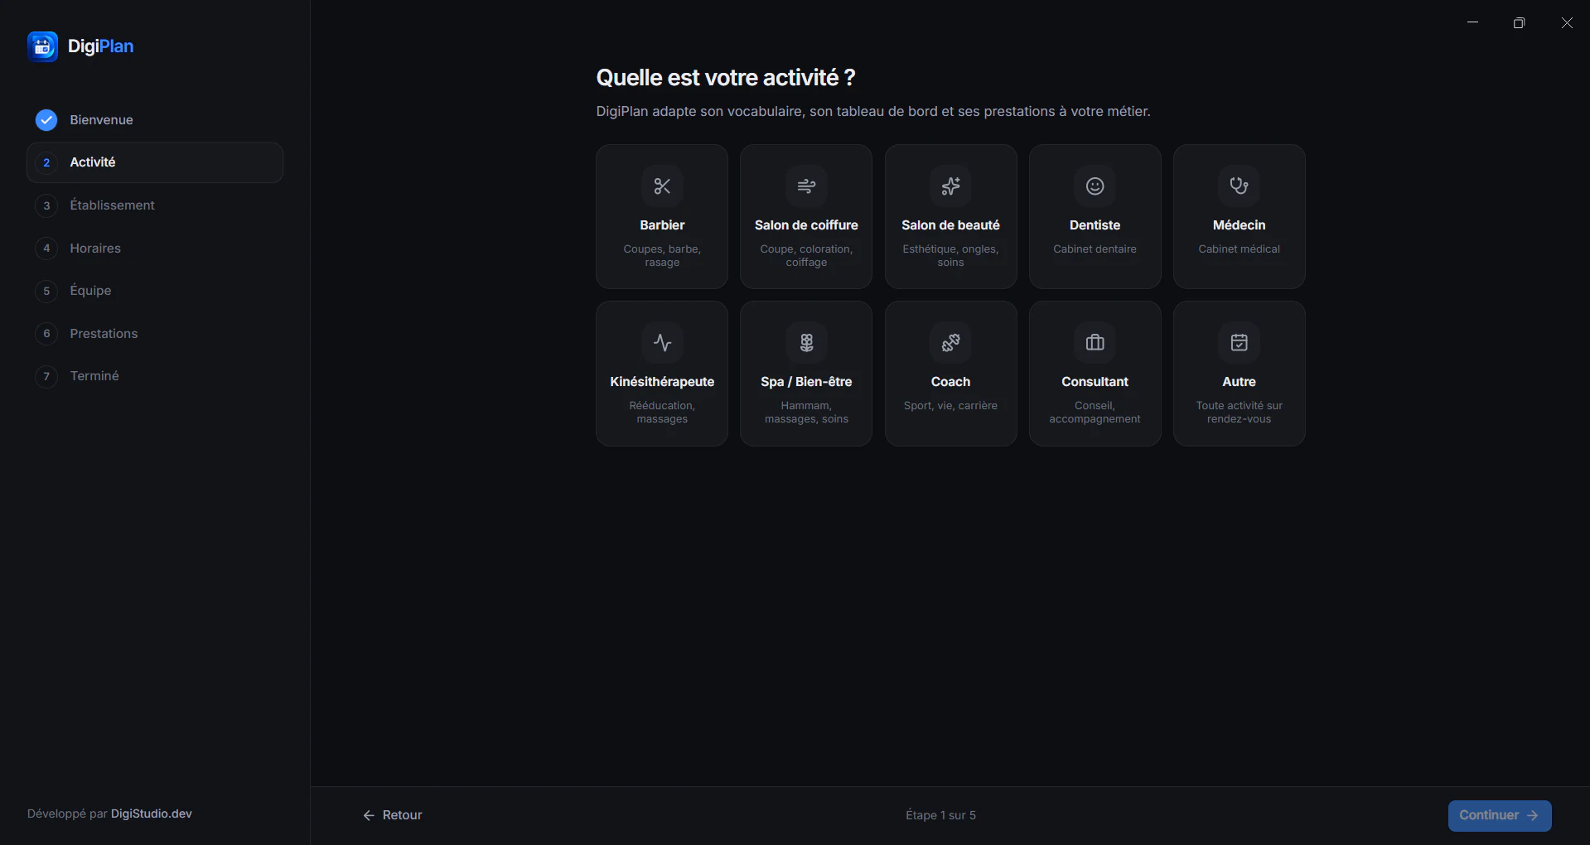The image size is (1590, 845).
Task: Open the Prestations step
Action: tap(155, 333)
